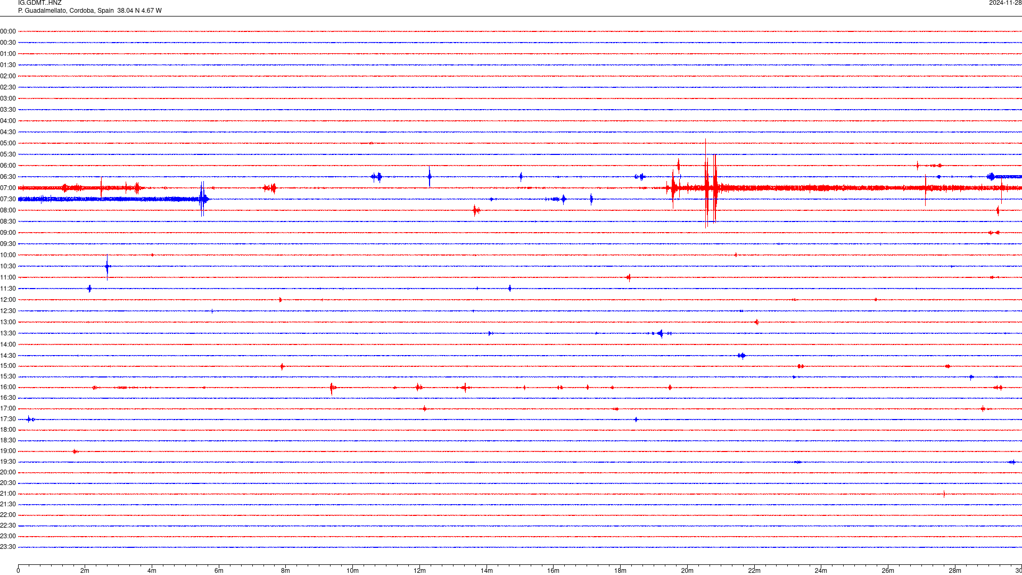
Task: Click the 28m tick on time axis
Action: pyautogui.click(x=955, y=571)
